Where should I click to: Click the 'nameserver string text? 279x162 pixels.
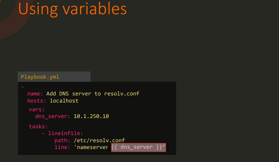(91, 147)
